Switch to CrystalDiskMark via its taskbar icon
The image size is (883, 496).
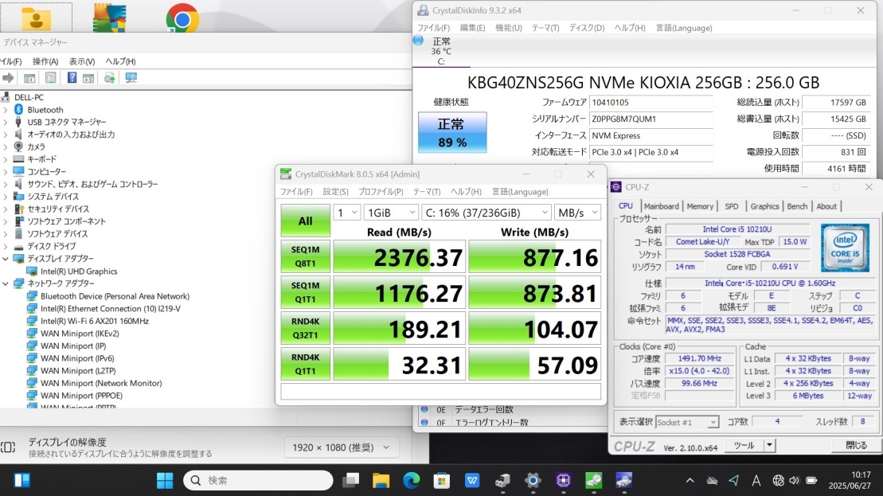[593, 480]
